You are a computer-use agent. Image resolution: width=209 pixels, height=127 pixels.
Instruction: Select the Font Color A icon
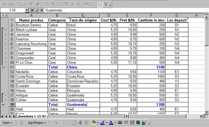111,123
